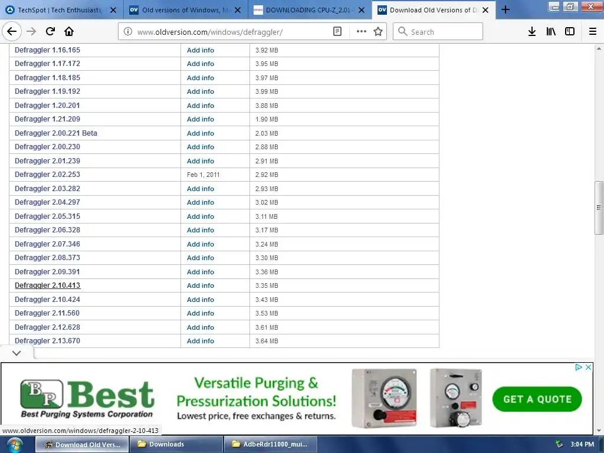Open Defraggler 1.21.209 link
Image resolution: width=604 pixels, height=453 pixels.
(x=47, y=119)
